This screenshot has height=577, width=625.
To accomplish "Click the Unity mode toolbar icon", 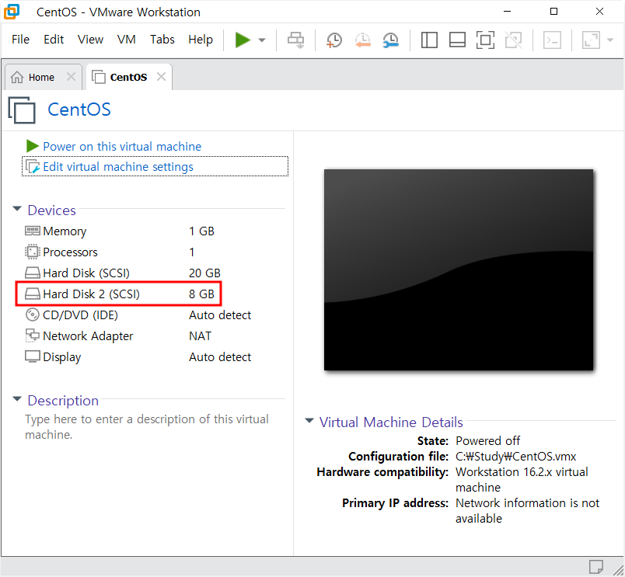I will click(x=513, y=40).
